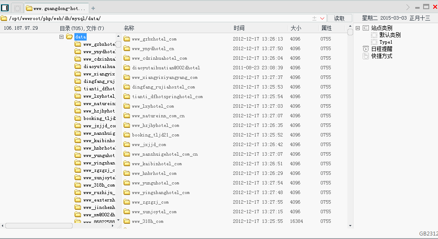Click the file list vertical scrollbar thumb
Image resolution: width=438 pixels, height=239 pixels.
point(350,32)
